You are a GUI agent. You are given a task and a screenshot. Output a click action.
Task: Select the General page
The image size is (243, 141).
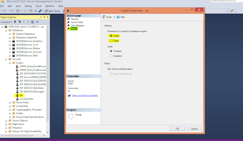click(x=74, y=19)
